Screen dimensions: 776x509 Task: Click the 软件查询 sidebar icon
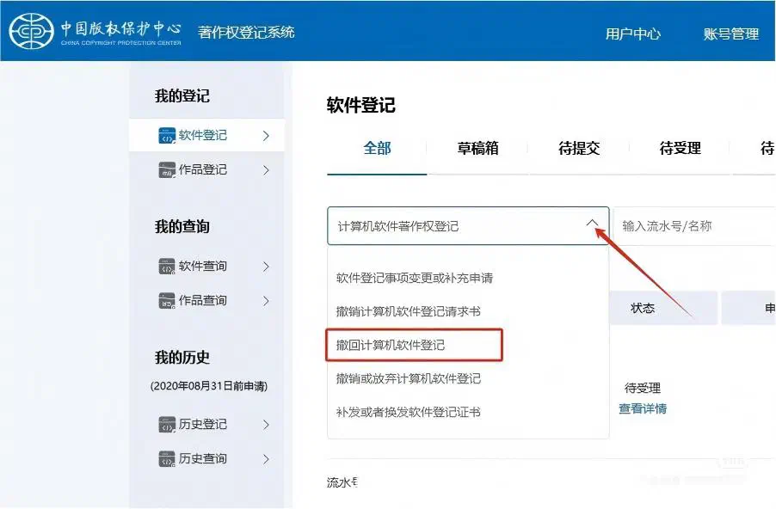point(167,267)
